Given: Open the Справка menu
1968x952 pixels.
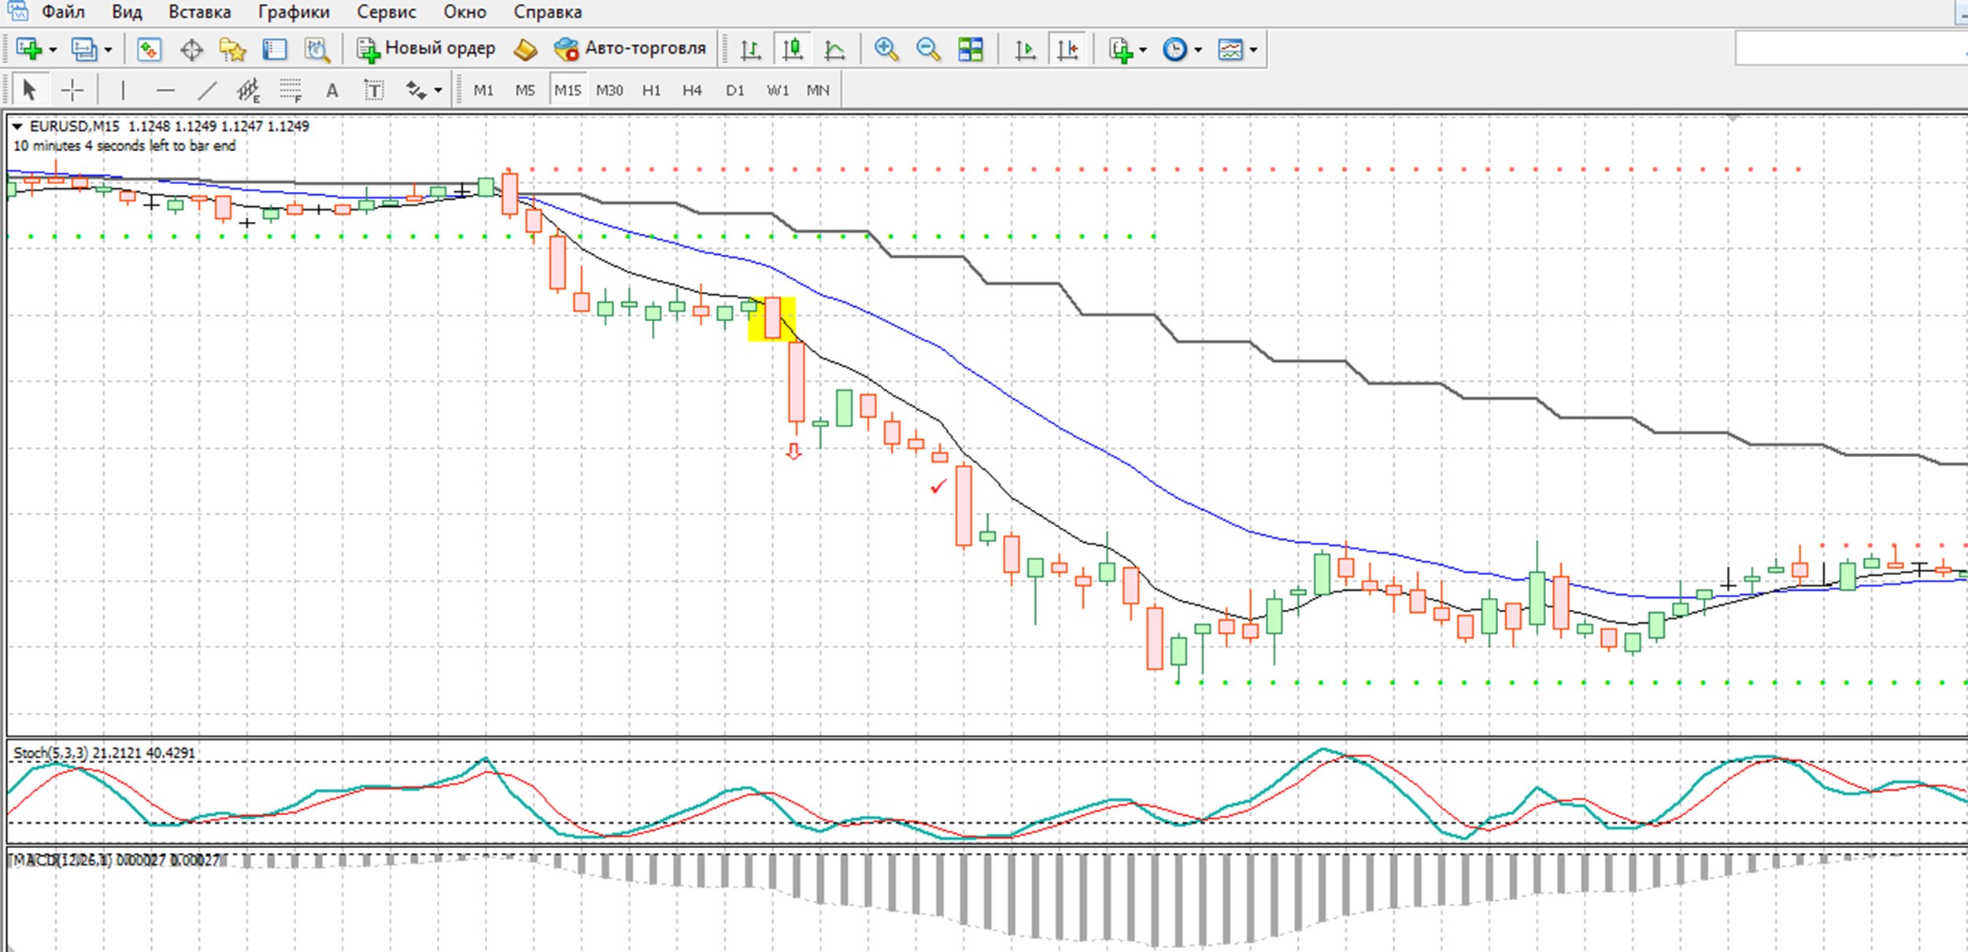Looking at the screenshot, I should pos(548,12).
